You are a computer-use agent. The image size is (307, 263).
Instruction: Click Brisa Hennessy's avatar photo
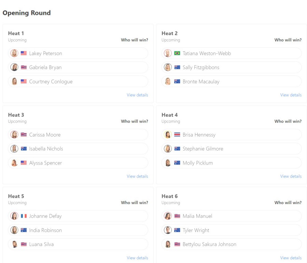(x=168, y=135)
